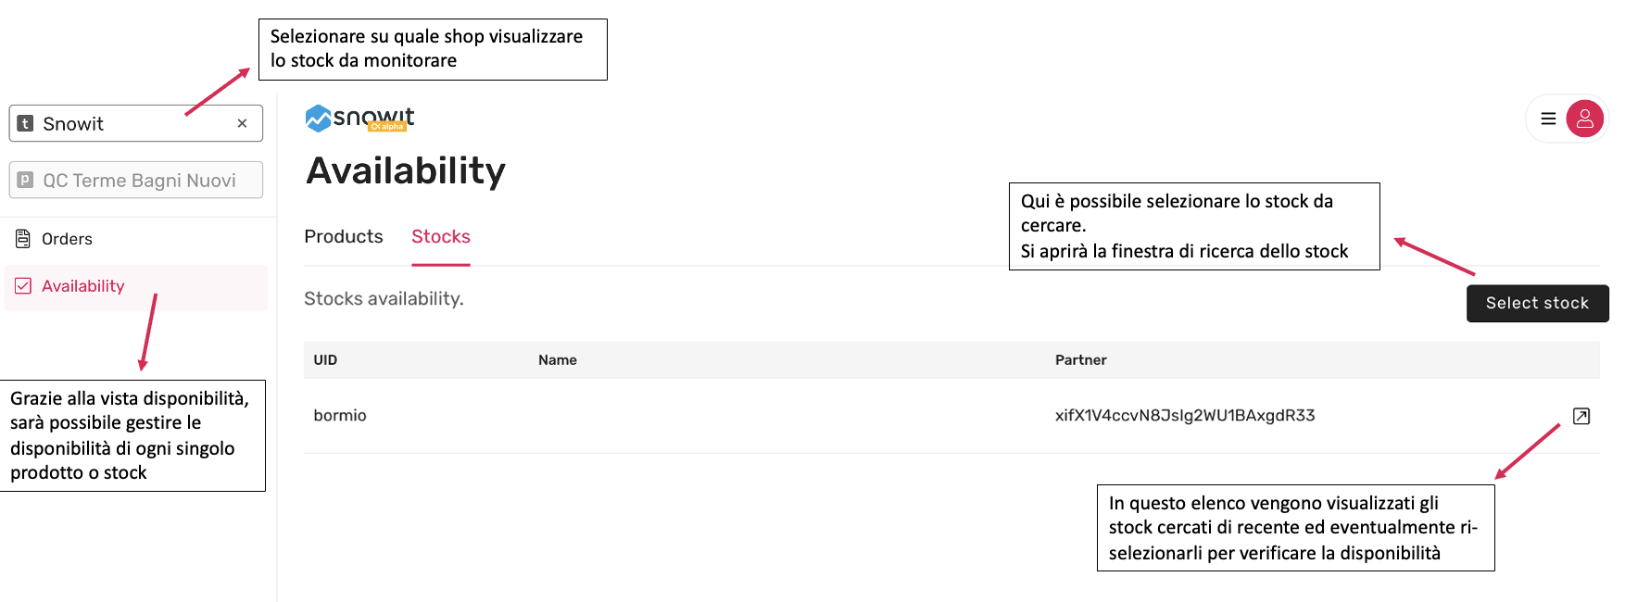Image resolution: width=1625 pixels, height=602 pixels.
Task: Switch to the Products tab
Action: click(x=343, y=237)
